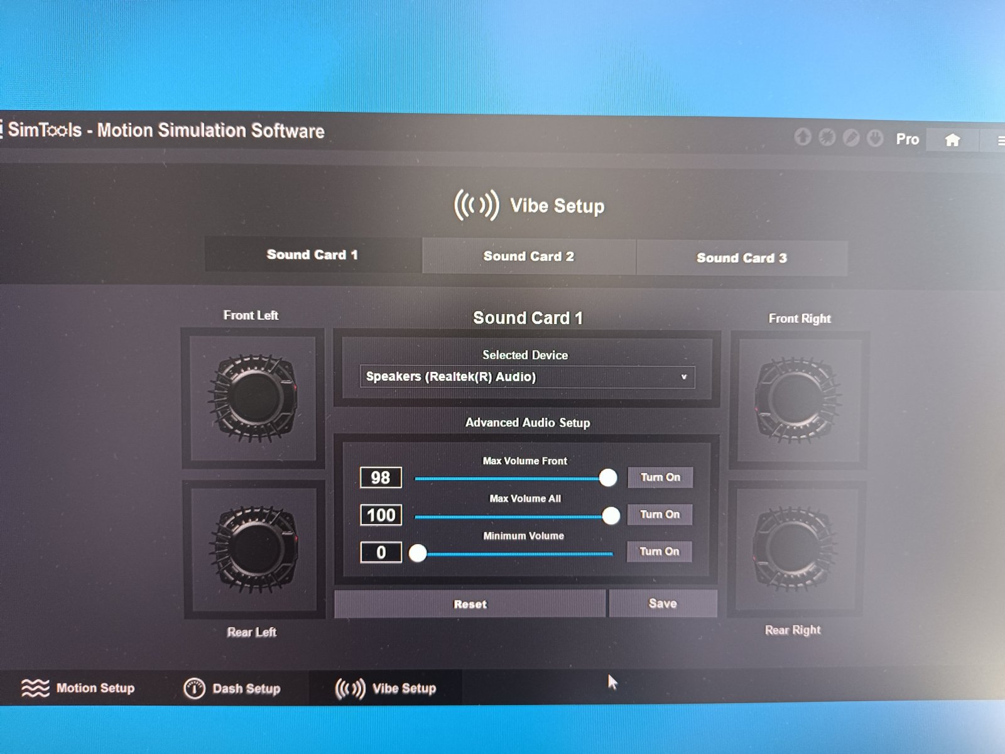Switch to Sound Card 2 tab
The image size is (1005, 754).
[x=528, y=256]
